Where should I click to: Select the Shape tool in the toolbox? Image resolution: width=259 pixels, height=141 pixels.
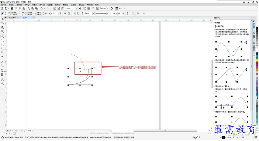point(2,23)
